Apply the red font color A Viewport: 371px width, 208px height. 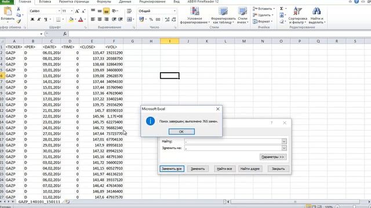pyautogui.click(x=81, y=20)
